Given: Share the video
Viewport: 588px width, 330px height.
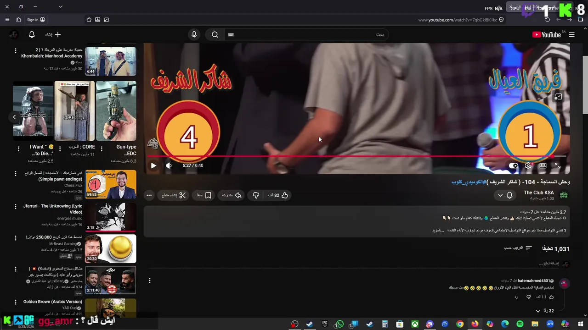Looking at the screenshot, I should pos(232,195).
